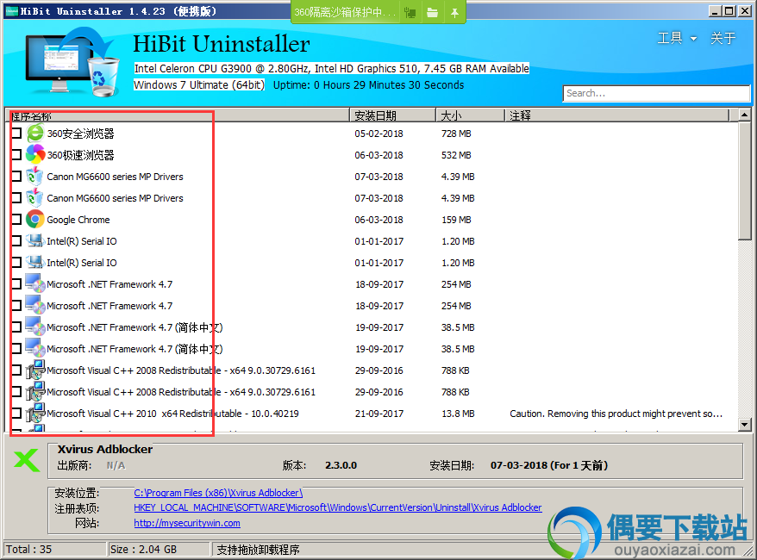Select the Google Chrome program name
Image resolution: width=757 pixels, height=560 pixels.
(x=78, y=220)
